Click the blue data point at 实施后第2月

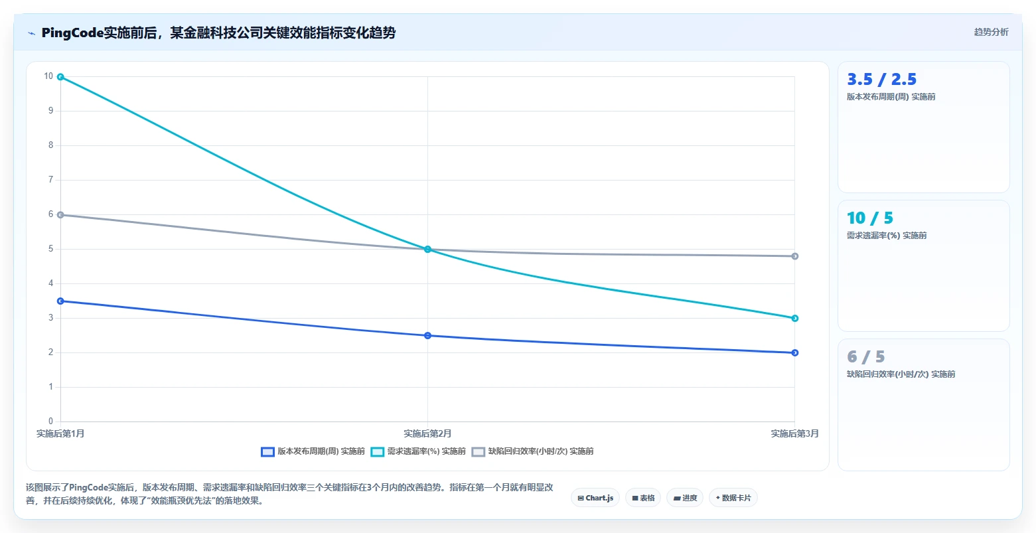pyautogui.click(x=427, y=336)
